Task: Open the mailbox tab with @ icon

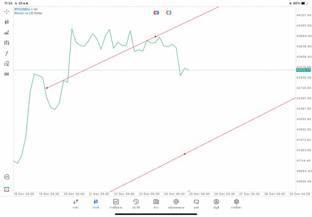Action: [176, 203]
